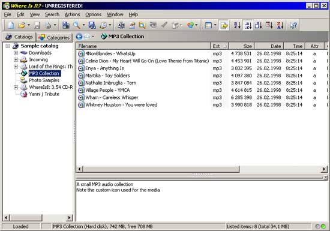The height and width of the screenshot is (231, 330).
Task: Click the binoculars search toolbar icon
Action: [66, 25]
